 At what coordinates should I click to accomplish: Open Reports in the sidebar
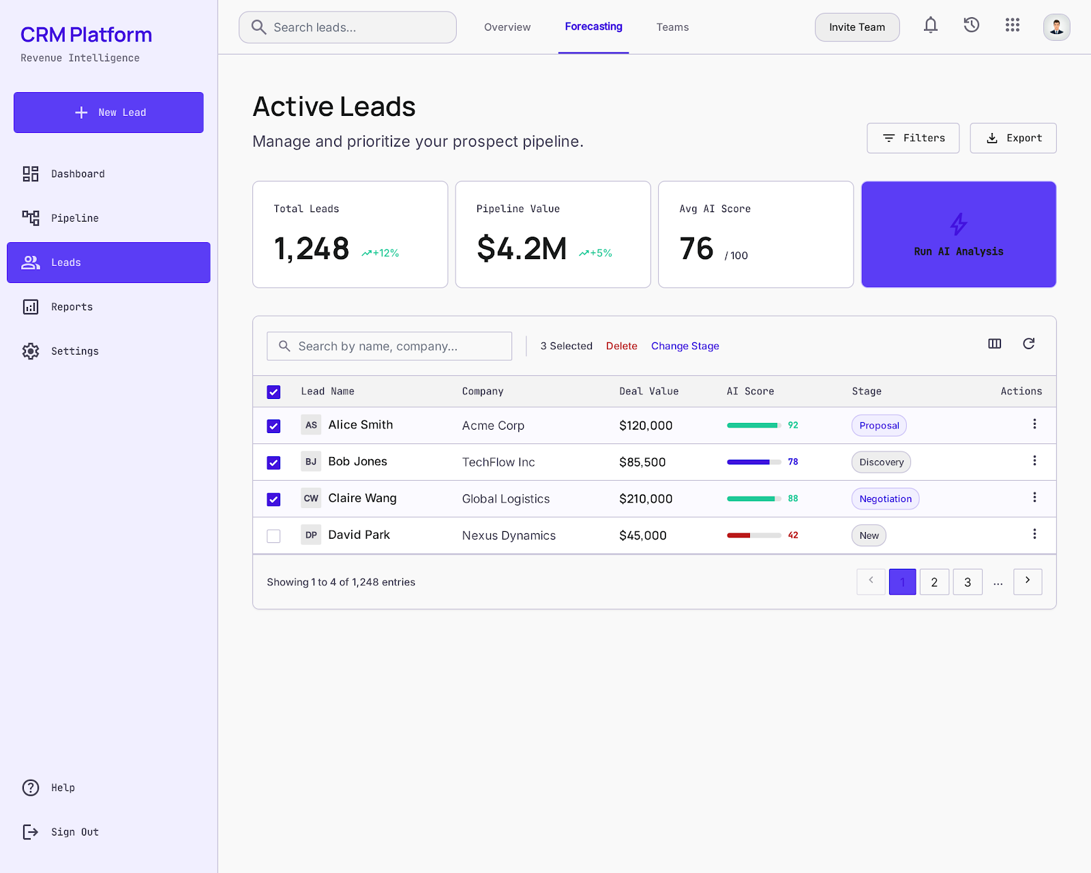click(109, 307)
